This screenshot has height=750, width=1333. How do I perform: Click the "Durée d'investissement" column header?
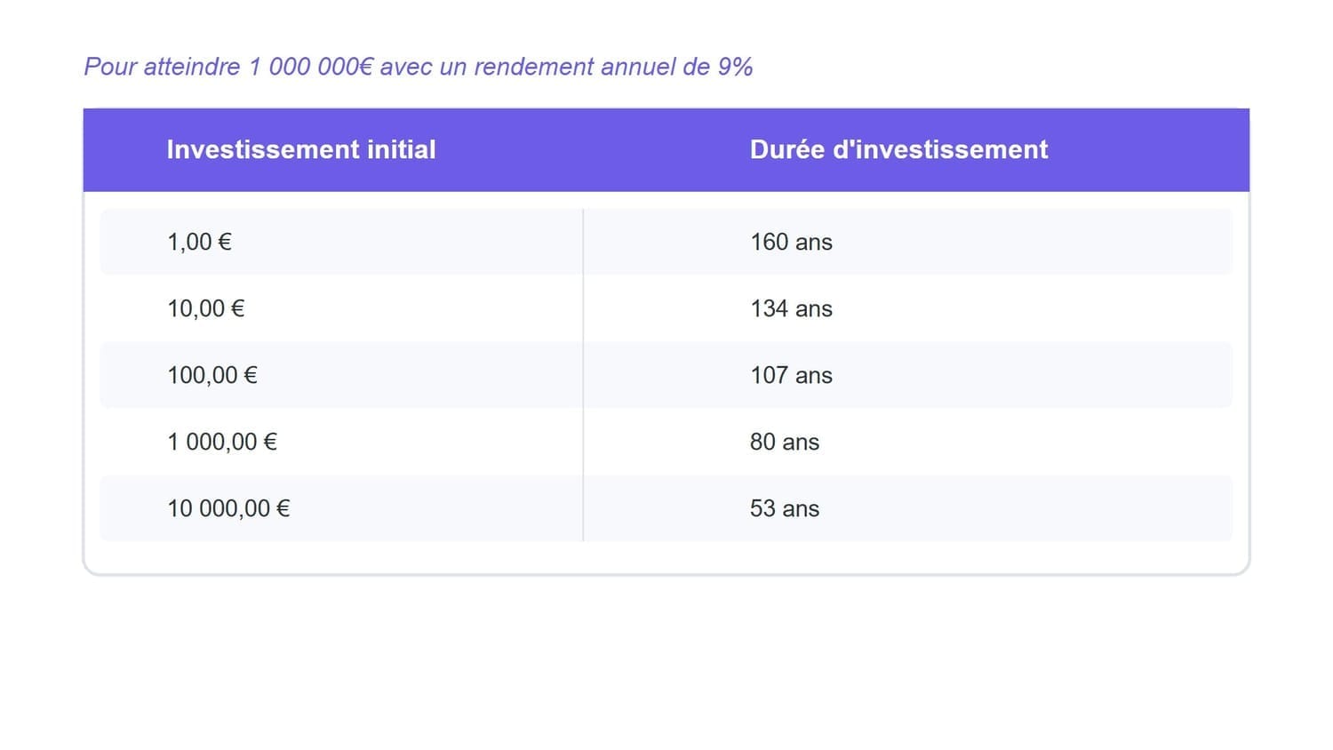point(898,149)
